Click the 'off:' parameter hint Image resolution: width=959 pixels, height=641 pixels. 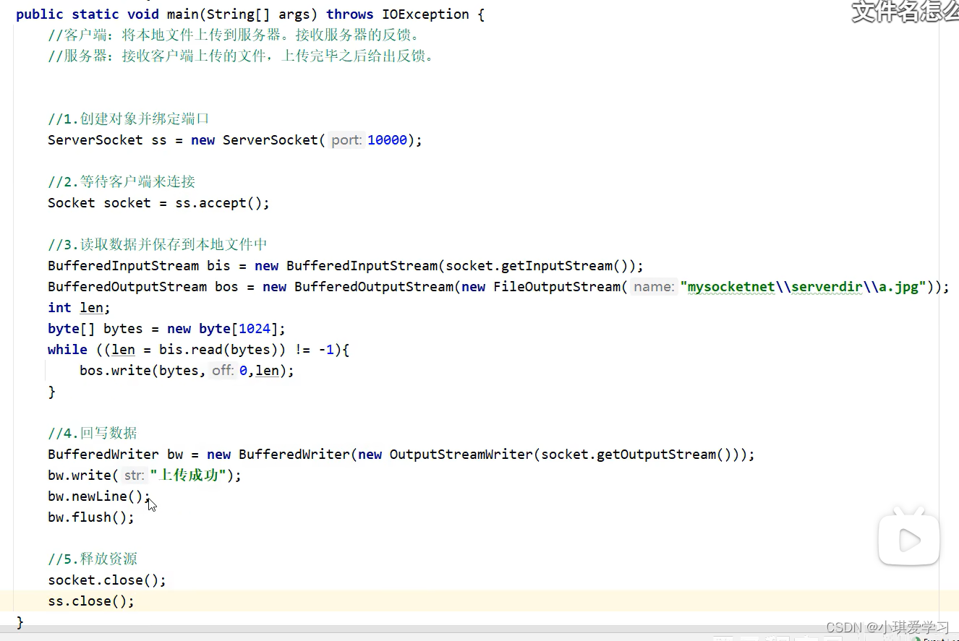[x=223, y=370]
